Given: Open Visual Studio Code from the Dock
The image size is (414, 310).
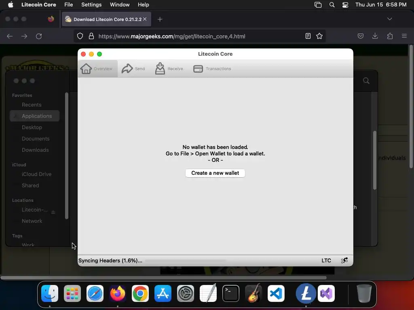Looking at the screenshot, I should click(x=276, y=293).
